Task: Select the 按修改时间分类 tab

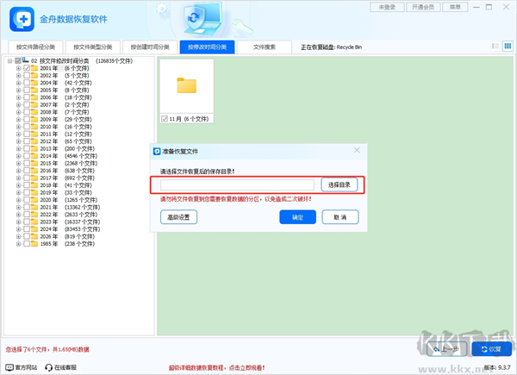Action: pos(207,47)
